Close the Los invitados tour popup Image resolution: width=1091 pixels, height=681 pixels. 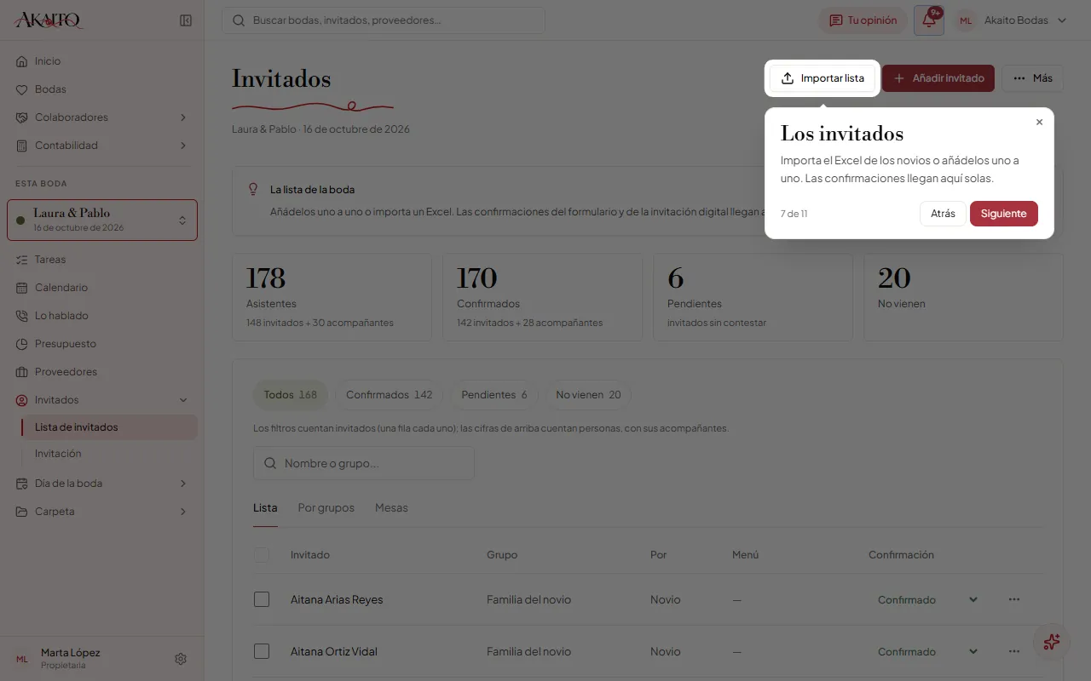1039,123
